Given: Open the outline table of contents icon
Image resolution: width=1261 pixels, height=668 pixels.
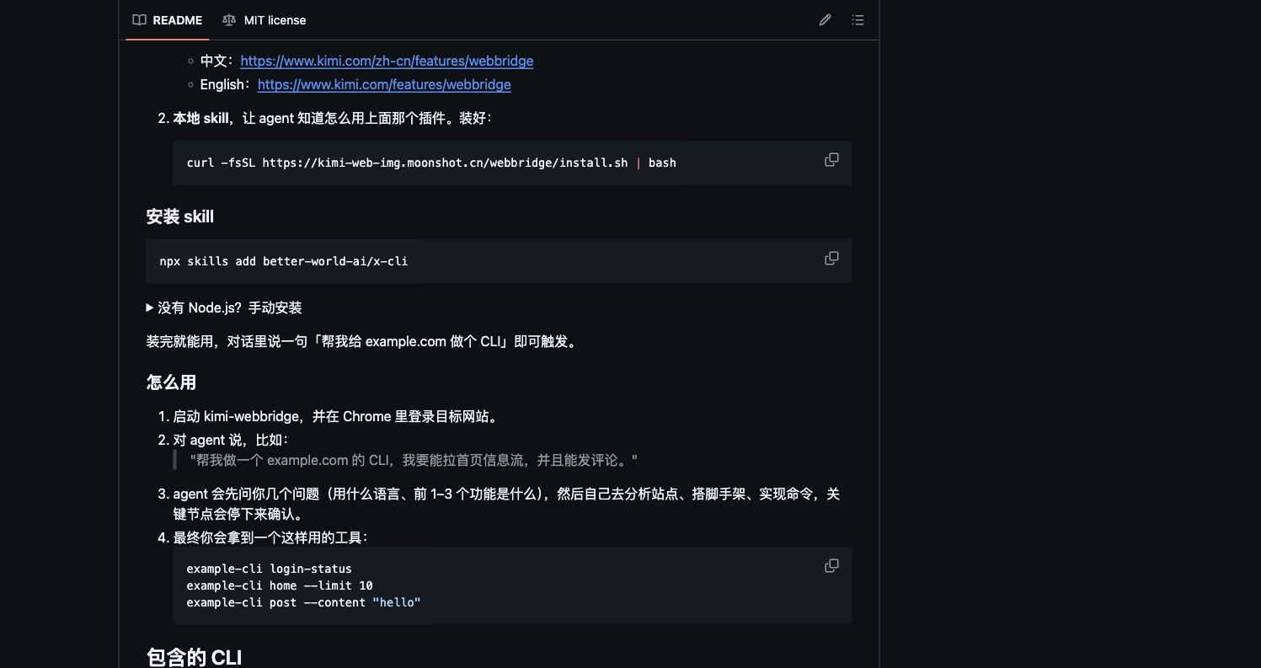Looking at the screenshot, I should [858, 20].
